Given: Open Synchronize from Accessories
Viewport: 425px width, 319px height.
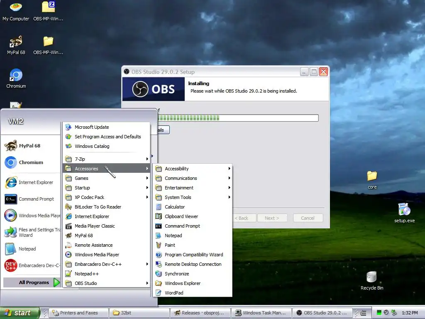Looking at the screenshot, I should coord(193,274).
